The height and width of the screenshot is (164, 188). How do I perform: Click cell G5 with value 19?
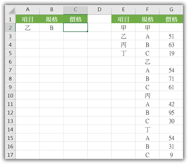(x=171, y=53)
